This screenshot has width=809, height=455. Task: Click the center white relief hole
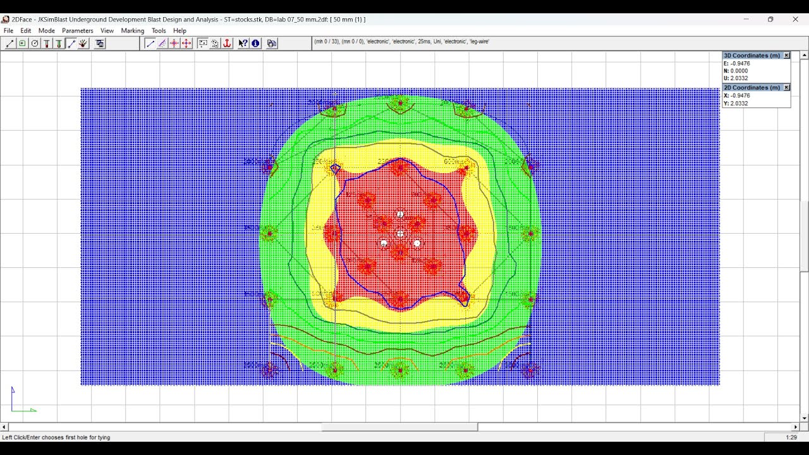400,234
